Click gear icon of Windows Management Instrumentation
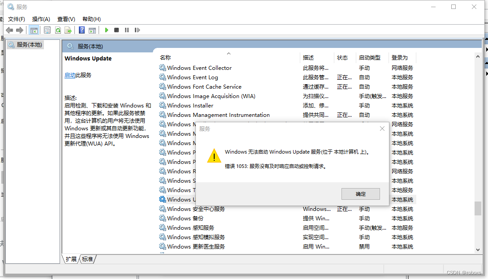 [x=163, y=115]
